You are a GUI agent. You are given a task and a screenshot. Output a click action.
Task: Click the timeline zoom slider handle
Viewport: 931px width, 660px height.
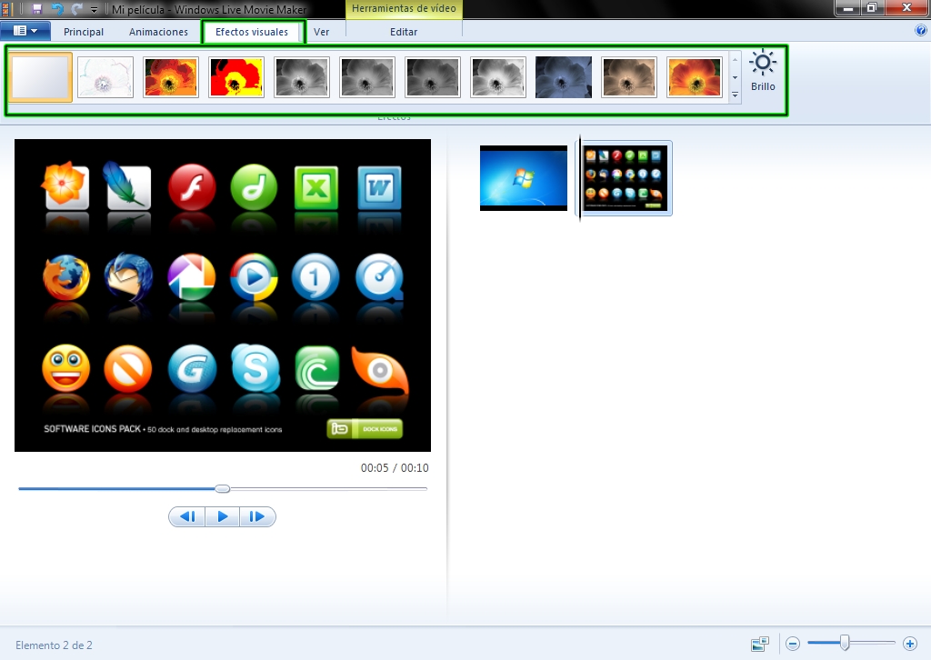click(845, 642)
